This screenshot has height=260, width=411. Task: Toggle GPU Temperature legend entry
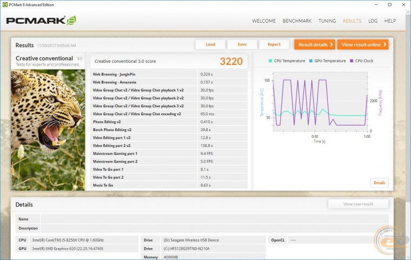coord(328,61)
